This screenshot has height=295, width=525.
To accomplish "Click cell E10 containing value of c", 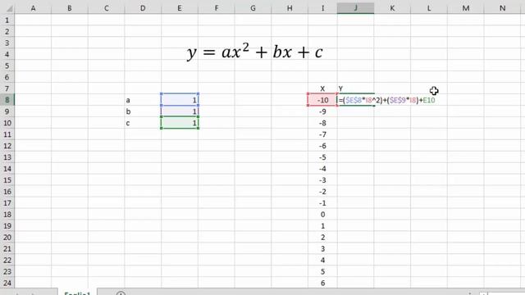I will 180,123.
